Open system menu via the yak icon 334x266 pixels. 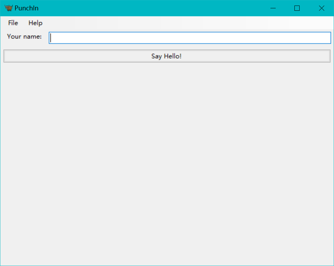pos(9,8)
